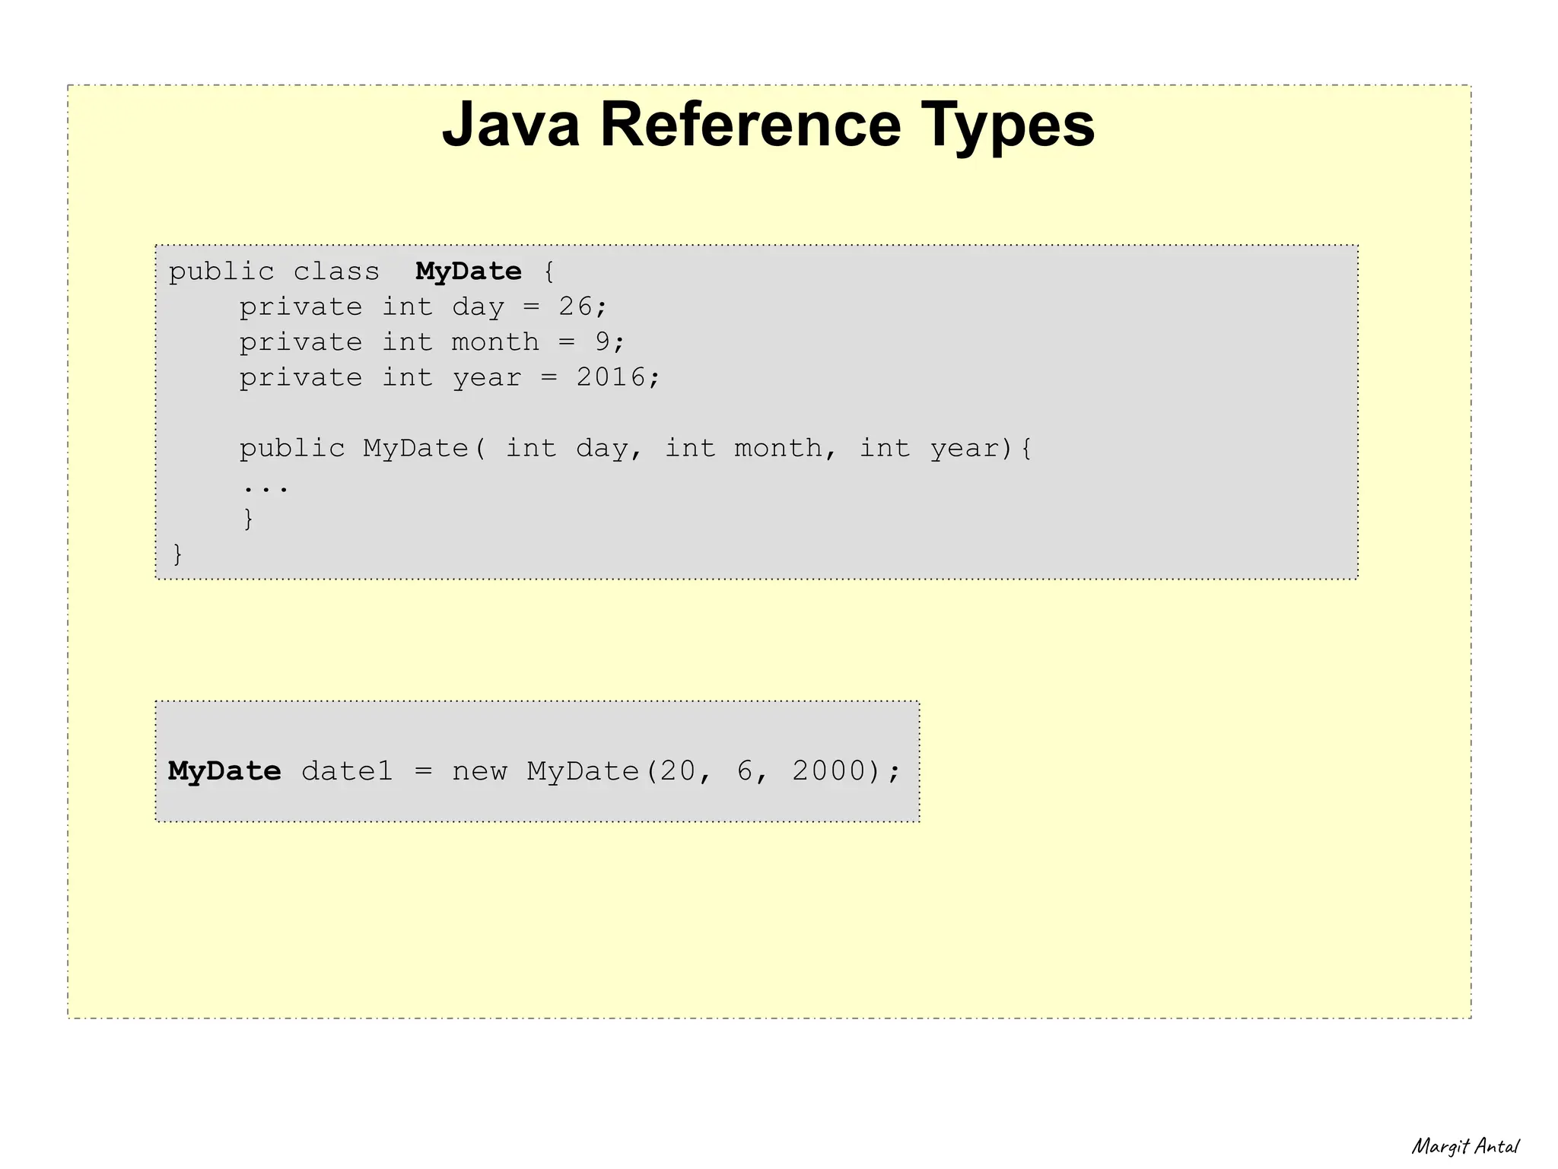The width and height of the screenshot is (1558, 1169).
Task: Click the "Margit Antal" author signature
Action: pyautogui.click(x=1465, y=1147)
